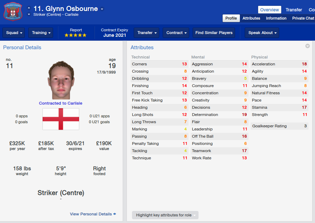This screenshot has width=315, height=223.
Task: Expand the Training dropdown
Action: pyautogui.click(x=41, y=33)
